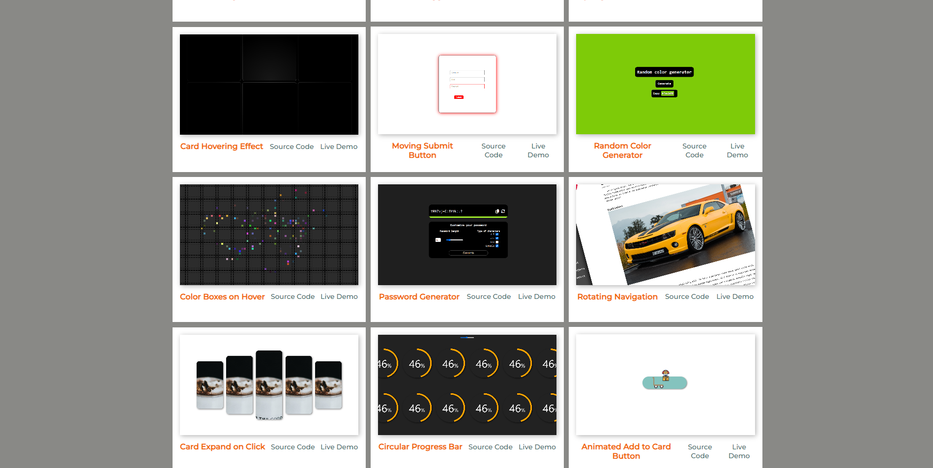This screenshot has height=468, width=933.
Task: Open Source Code for Random Color Generator
Action: (694, 150)
